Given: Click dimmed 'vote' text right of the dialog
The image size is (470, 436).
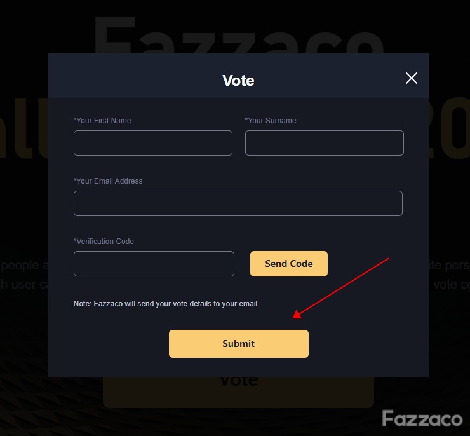Looking at the screenshot, I should [452, 284].
